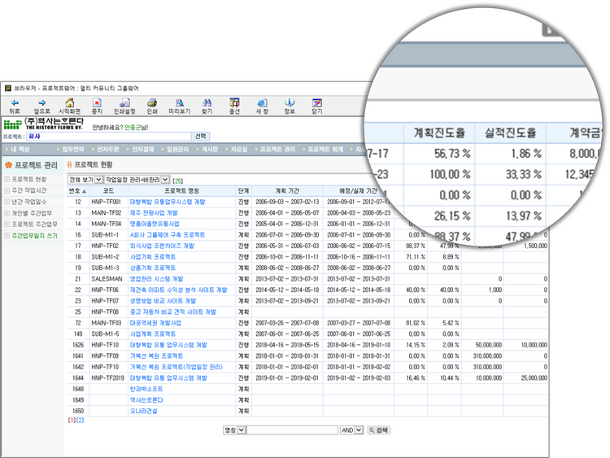The width and height of the screenshot is (610, 458).
Task: Click the 검색 search button
Action: click(x=378, y=430)
